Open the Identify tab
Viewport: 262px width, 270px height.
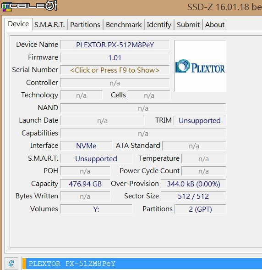pos(159,25)
